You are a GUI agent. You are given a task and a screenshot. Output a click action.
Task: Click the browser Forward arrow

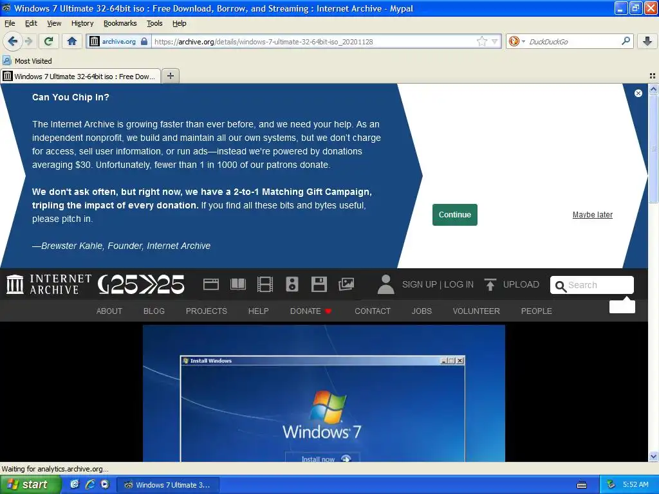pos(28,41)
